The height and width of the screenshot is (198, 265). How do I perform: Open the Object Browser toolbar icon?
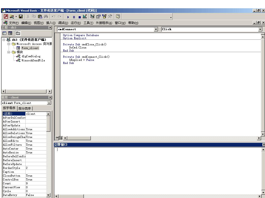[x=104, y=16]
